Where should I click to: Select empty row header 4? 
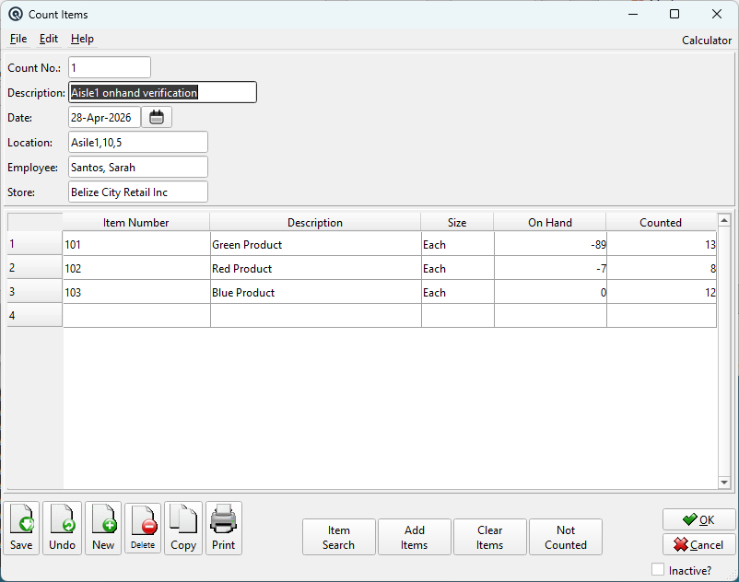coord(35,315)
